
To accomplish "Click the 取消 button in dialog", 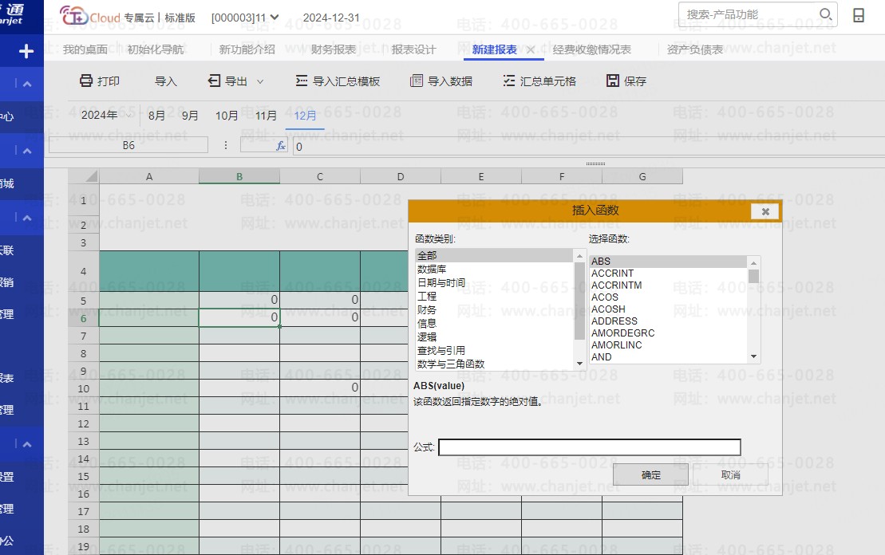I will click(x=730, y=474).
